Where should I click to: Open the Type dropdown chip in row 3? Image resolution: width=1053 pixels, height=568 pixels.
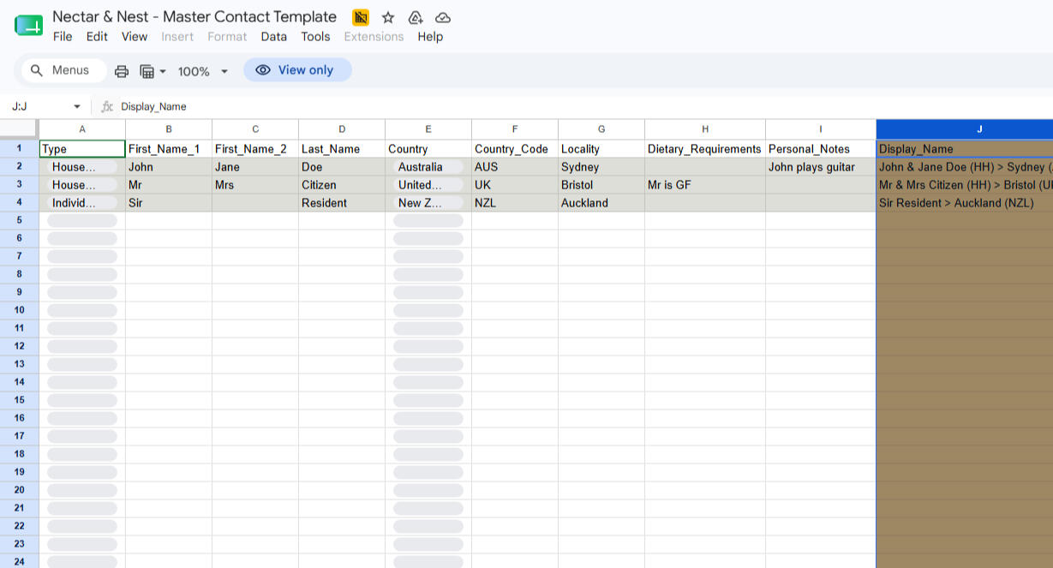(x=82, y=185)
